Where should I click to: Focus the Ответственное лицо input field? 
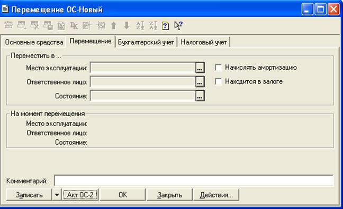tap(142, 82)
